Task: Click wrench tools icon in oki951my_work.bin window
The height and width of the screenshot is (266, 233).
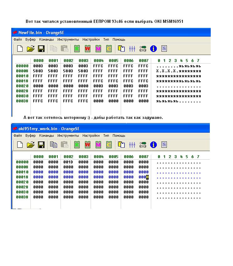Action: (143, 145)
